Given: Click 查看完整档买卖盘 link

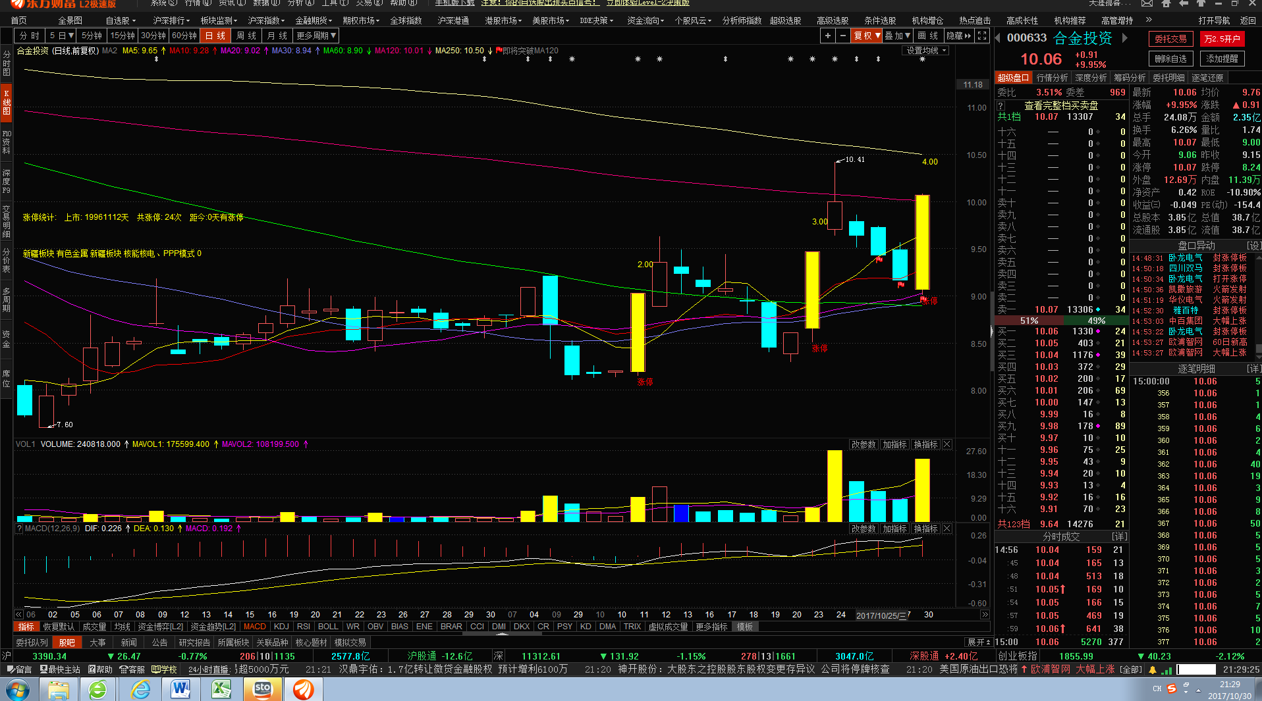Looking at the screenshot, I should point(1061,105).
